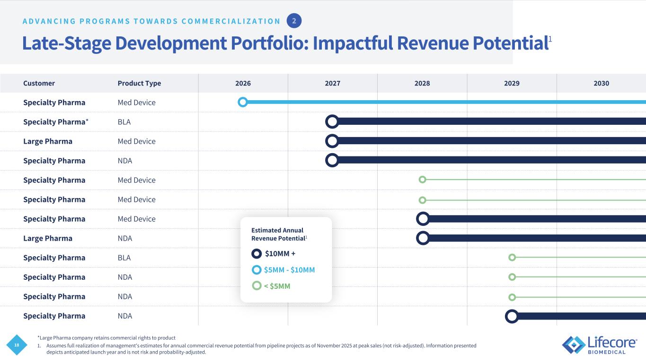The image size is (646, 363).
Task: Click the Advancing Programs Towards Commercialization subtitle
Action: pyautogui.click(x=152, y=21)
